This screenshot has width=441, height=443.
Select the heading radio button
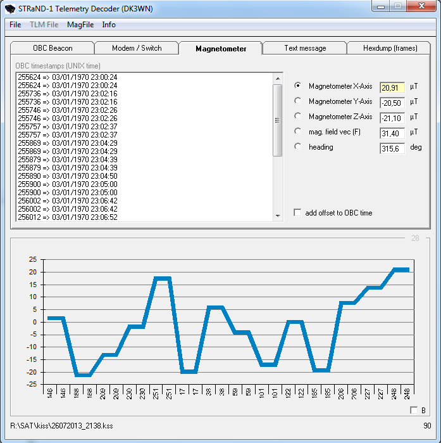tap(298, 147)
